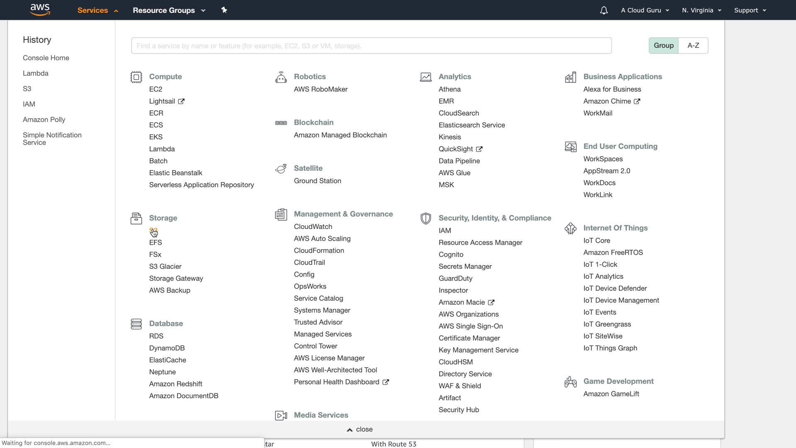This screenshot has width=796, height=448.
Task: Click the Game Development controller icon
Action: pyautogui.click(x=570, y=382)
